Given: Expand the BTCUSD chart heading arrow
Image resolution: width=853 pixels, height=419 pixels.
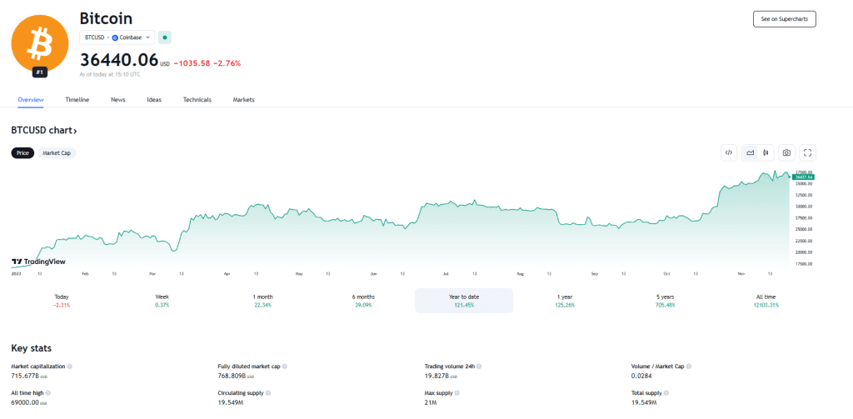Looking at the screenshot, I should click(x=75, y=131).
